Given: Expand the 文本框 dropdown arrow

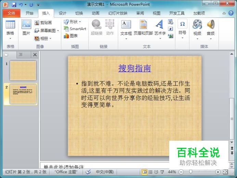Looking at the screenshot, I should [x=126, y=39].
